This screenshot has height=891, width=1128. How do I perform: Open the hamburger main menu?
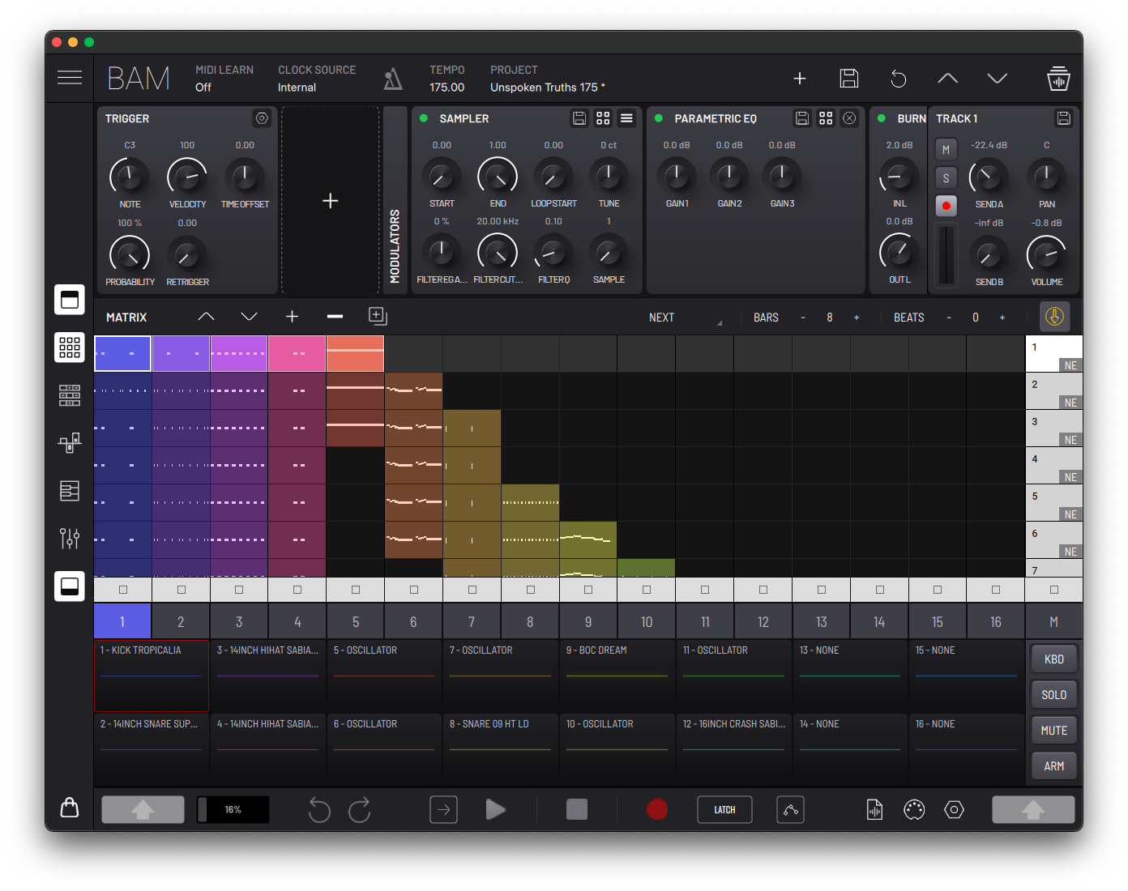(70, 78)
